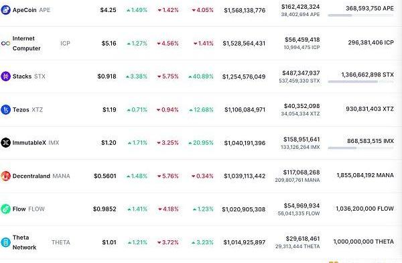Image resolution: width=402 pixels, height=263 pixels.
Task: Click the Decentraland logo icon
Action: point(5,176)
